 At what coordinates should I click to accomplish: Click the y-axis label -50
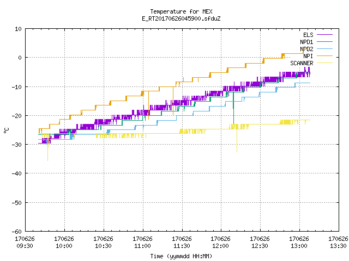pos(17,203)
